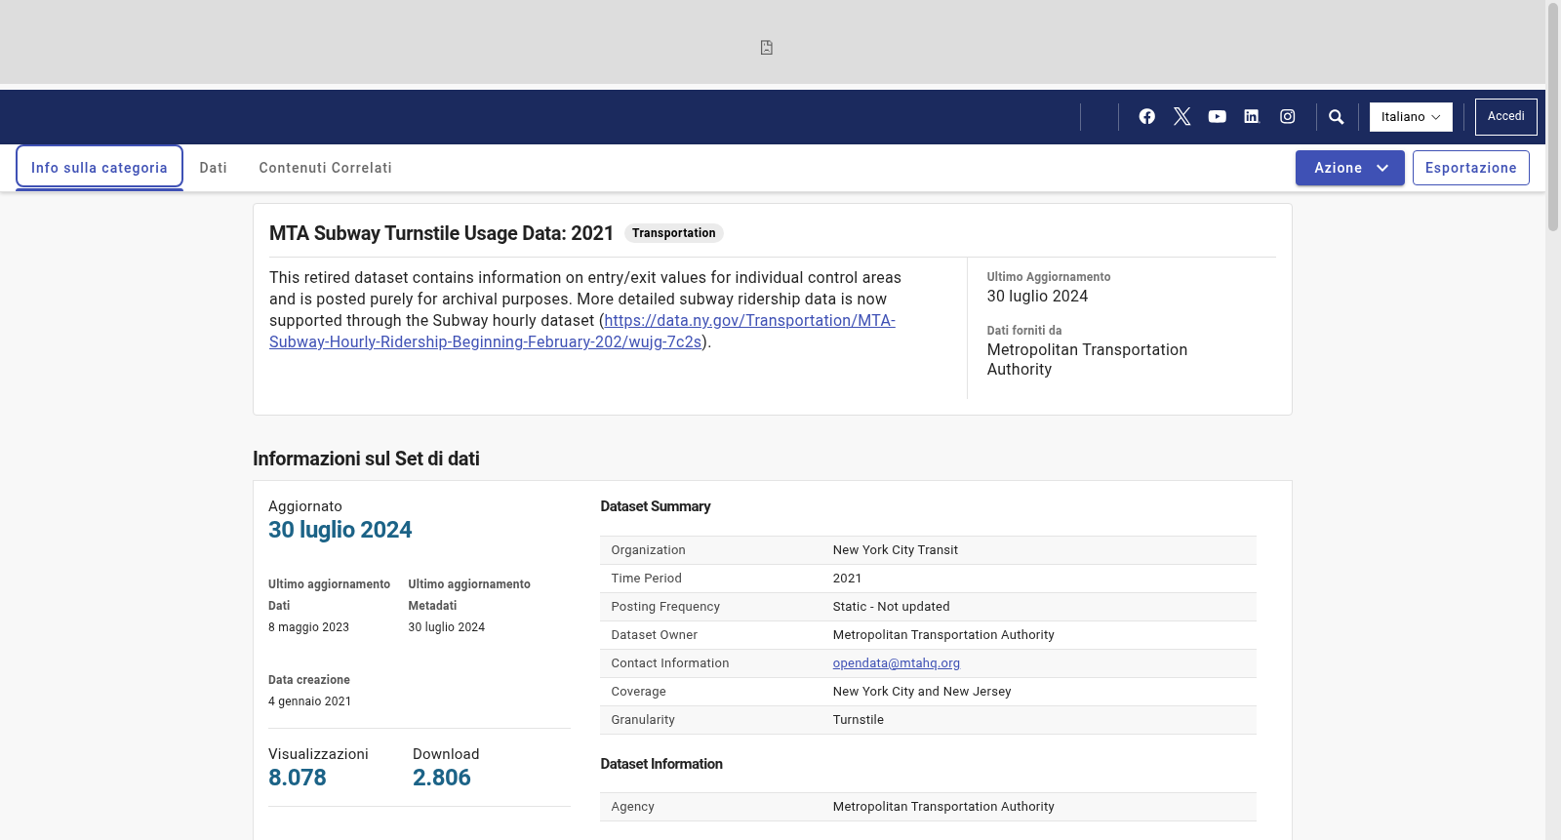Click the search magnifier icon
This screenshot has height=840, width=1561.
1337,117
